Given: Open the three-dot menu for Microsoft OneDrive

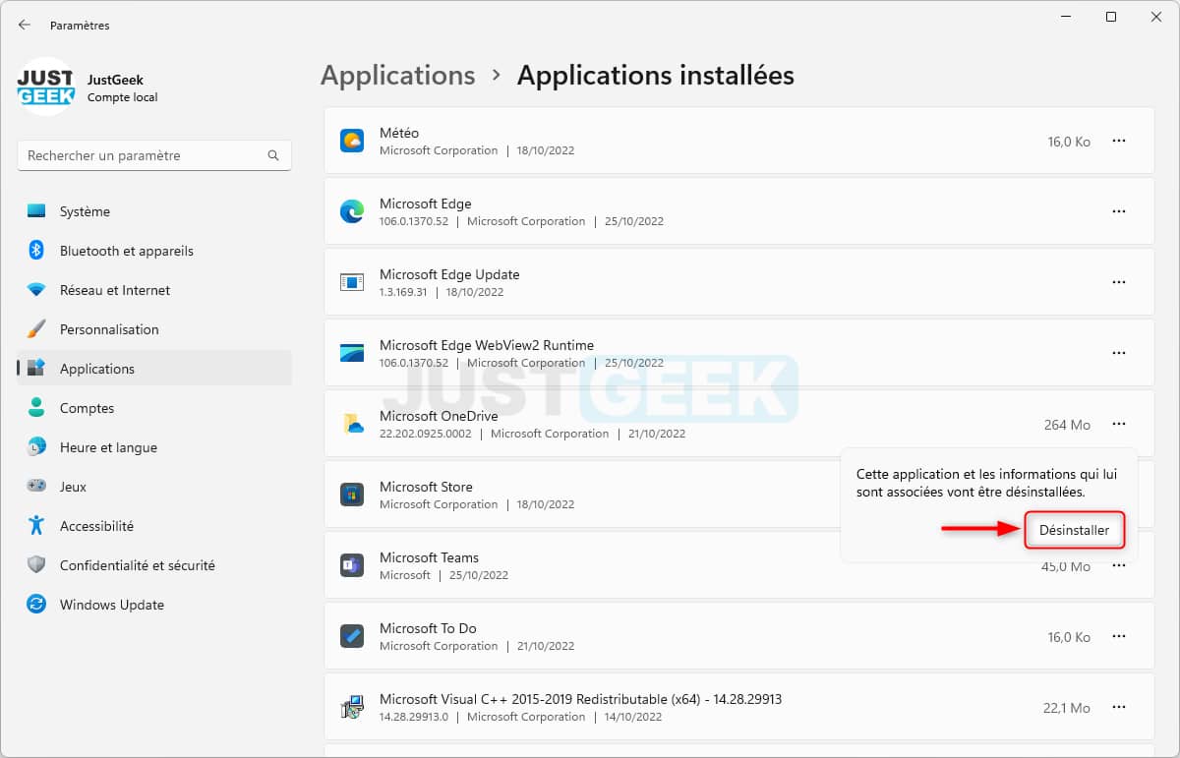Looking at the screenshot, I should (1119, 425).
